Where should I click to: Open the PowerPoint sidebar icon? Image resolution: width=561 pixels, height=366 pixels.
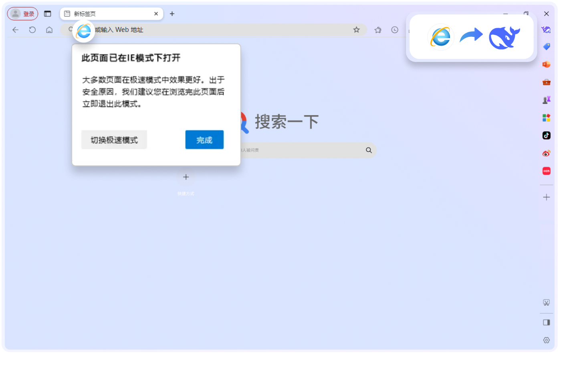[547, 64]
